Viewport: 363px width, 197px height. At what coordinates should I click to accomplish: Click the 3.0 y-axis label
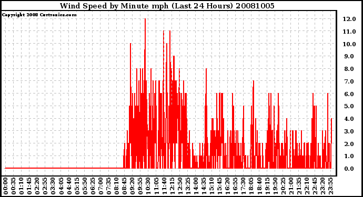[x=349, y=131]
